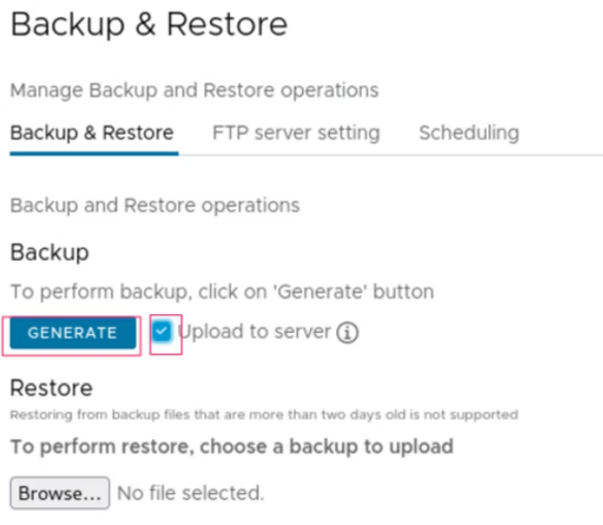Click the large Backup & Restore page title
The width and height of the screenshot is (603, 525).
[149, 24]
